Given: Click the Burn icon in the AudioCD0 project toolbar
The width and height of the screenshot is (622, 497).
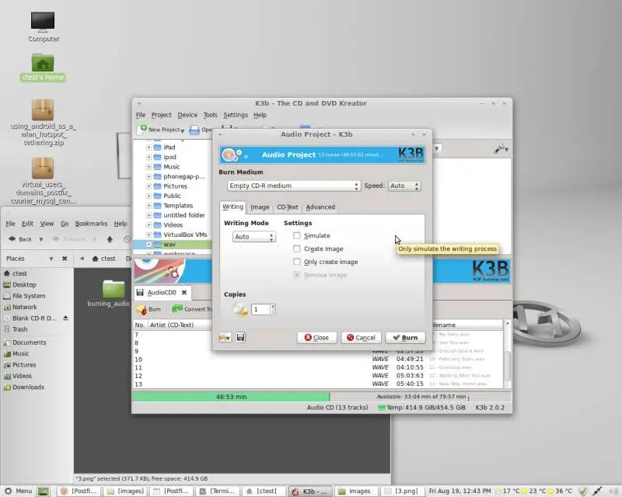Looking at the screenshot, I should pyautogui.click(x=149, y=309).
